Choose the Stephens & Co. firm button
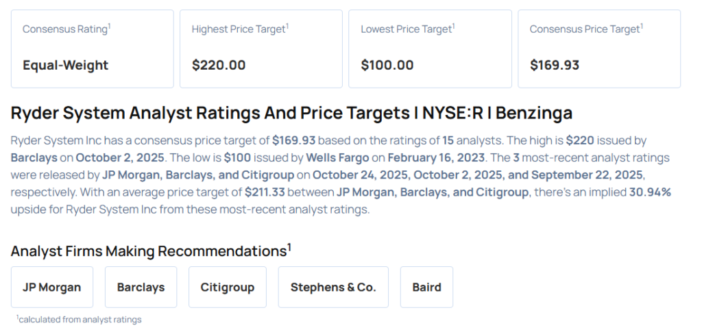 [333, 287]
